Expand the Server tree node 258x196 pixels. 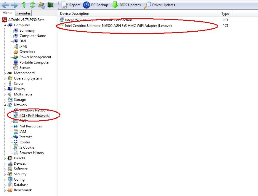5,84
